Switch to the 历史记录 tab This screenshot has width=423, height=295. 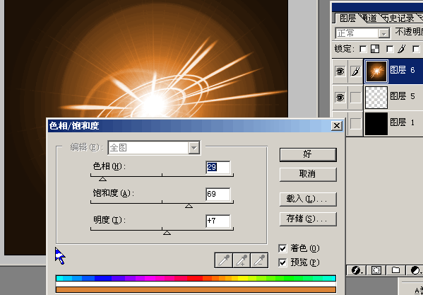coord(398,18)
